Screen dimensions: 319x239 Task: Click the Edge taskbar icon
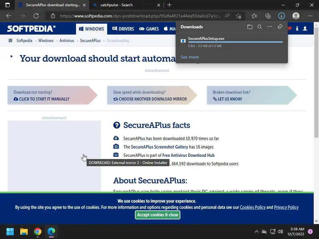51,232
